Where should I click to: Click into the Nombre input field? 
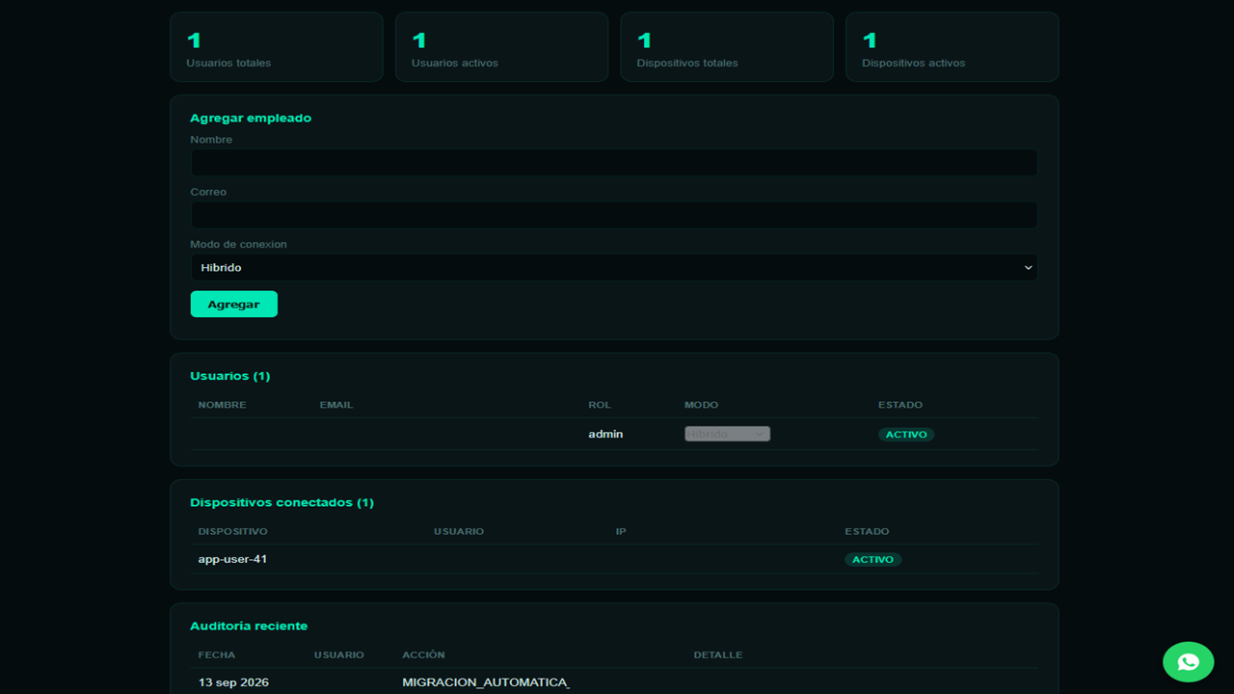click(x=614, y=162)
